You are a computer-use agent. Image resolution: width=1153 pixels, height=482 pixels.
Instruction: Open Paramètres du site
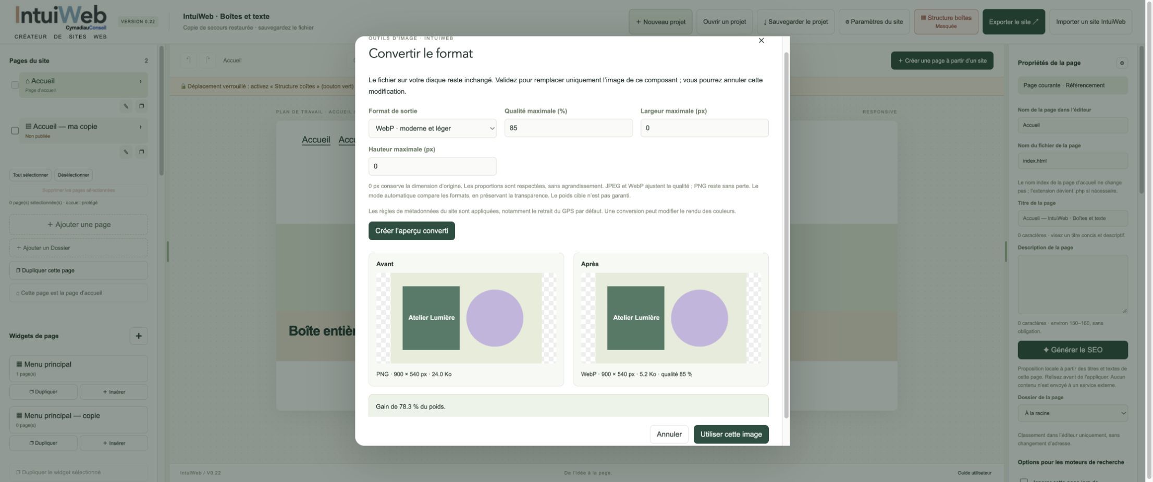(x=874, y=22)
